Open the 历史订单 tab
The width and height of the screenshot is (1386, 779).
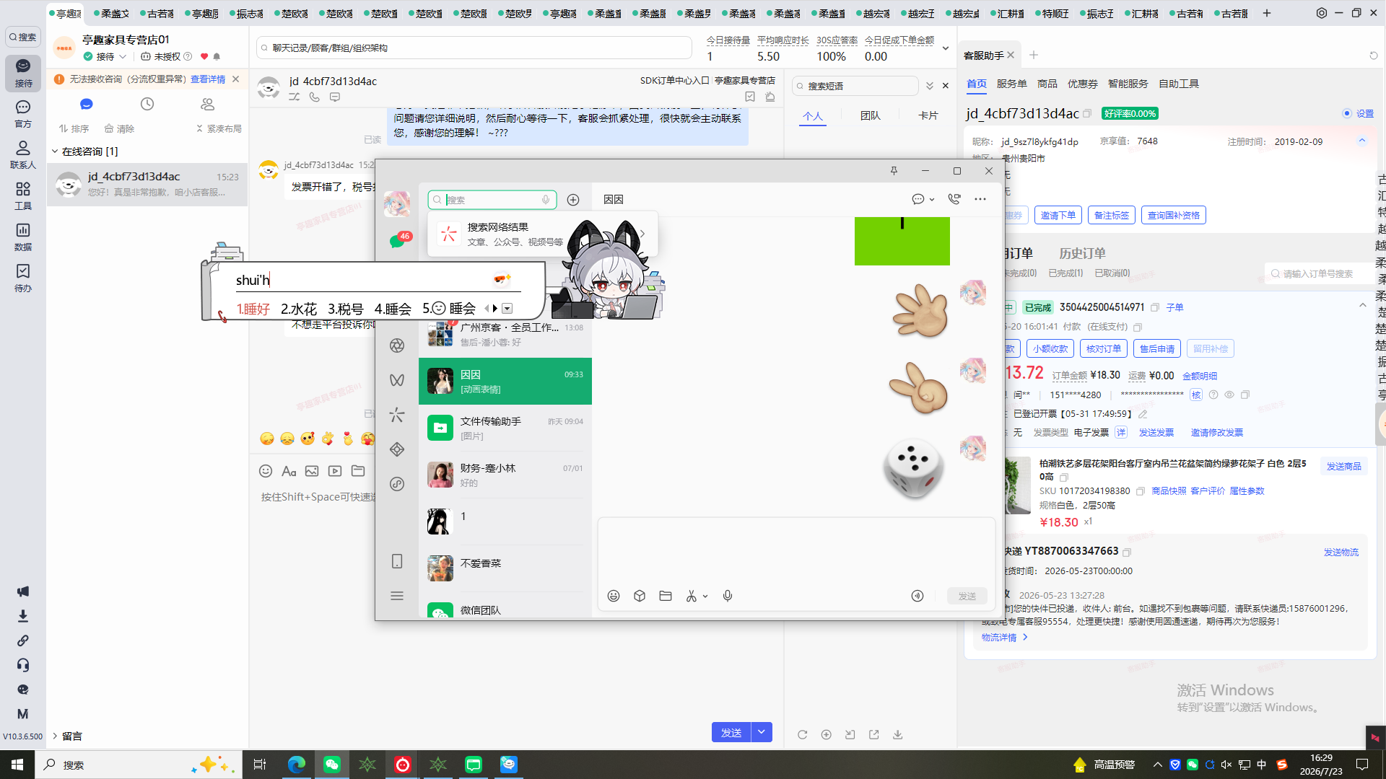point(1082,253)
